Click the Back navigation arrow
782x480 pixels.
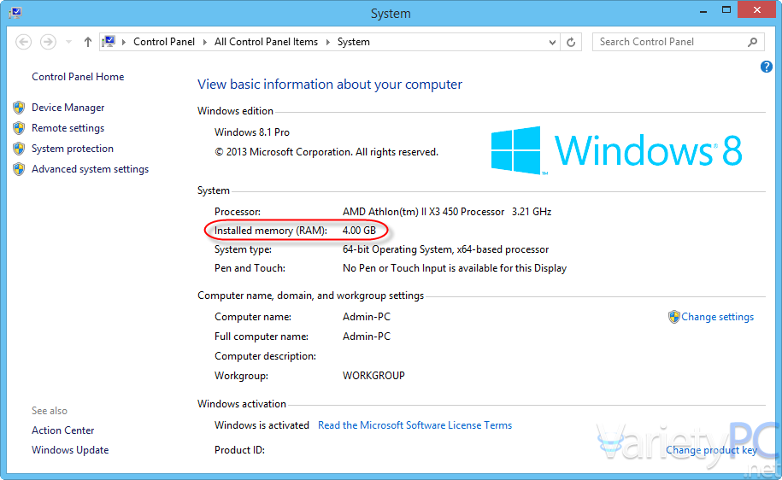pos(23,42)
